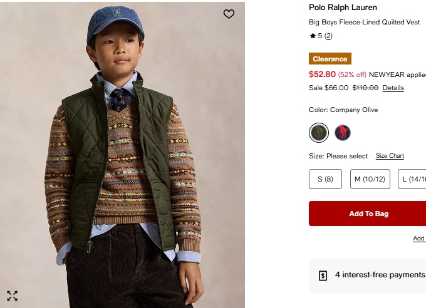
Task: Click the heart favorite icon on product image
Action: tap(229, 14)
